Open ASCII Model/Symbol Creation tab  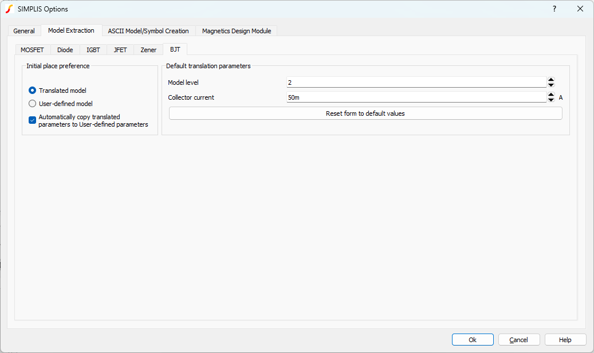(148, 31)
